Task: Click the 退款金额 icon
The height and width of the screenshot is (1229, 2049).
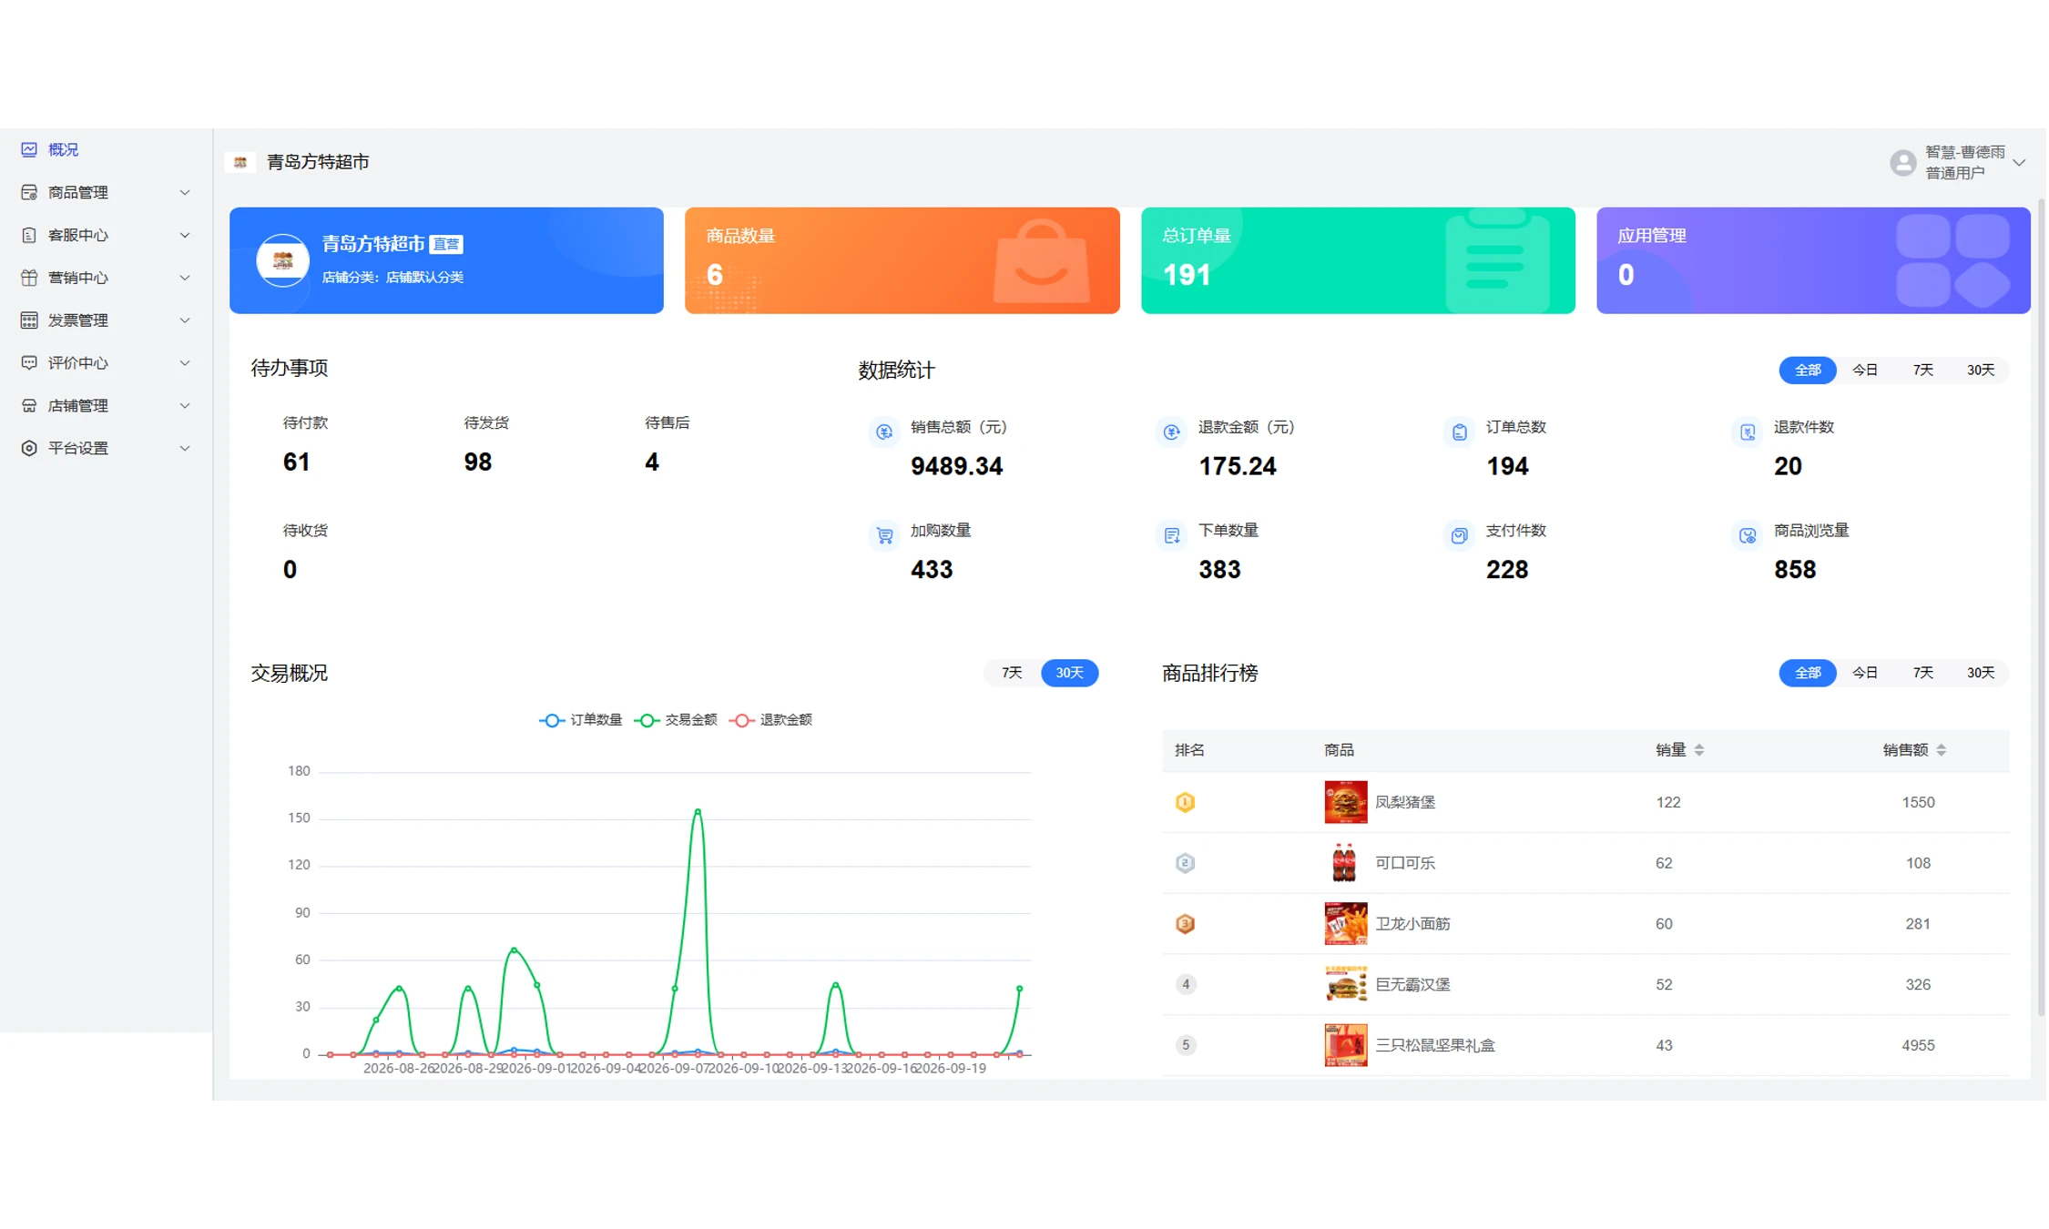Action: 1172,432
